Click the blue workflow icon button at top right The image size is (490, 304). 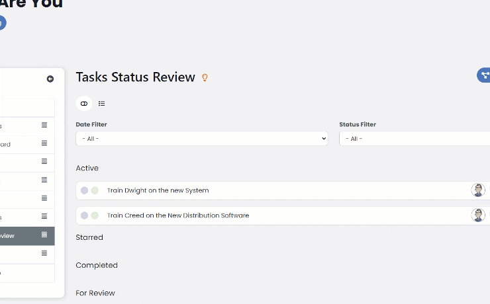click(x=485, y=75)
